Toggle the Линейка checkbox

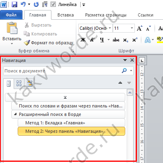pyautogui.click(x=53, y=4)
